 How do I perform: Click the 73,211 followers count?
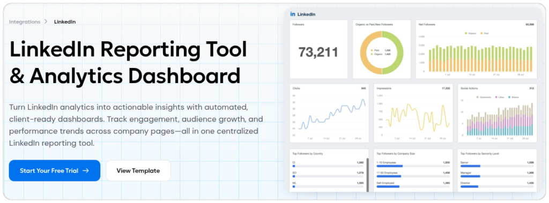pyautogui.click(x=318, y=52)
